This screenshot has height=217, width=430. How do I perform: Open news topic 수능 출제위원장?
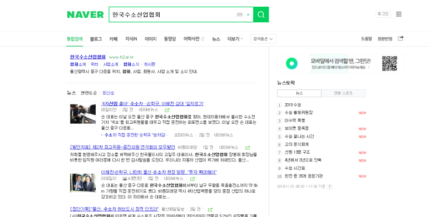pyautogui.click(x=299, y=113)
